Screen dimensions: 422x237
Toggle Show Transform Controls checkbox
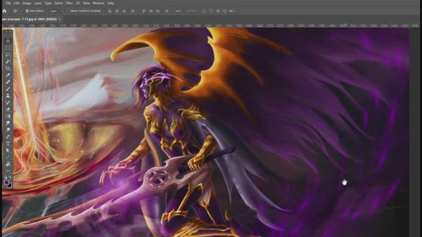[68, 11]
